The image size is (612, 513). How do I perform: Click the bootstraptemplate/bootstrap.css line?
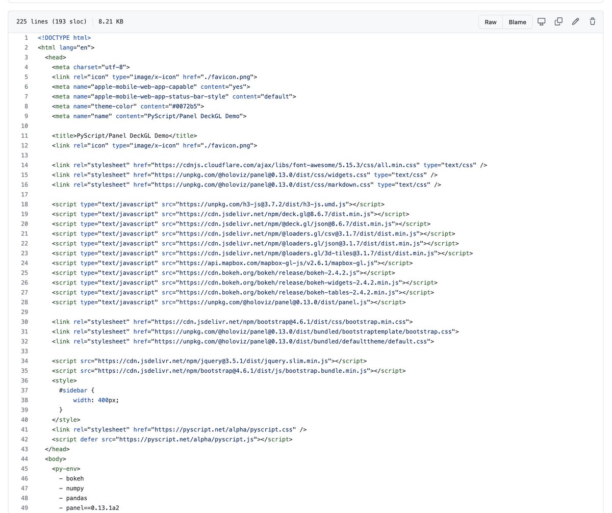[x=255, y=331]
